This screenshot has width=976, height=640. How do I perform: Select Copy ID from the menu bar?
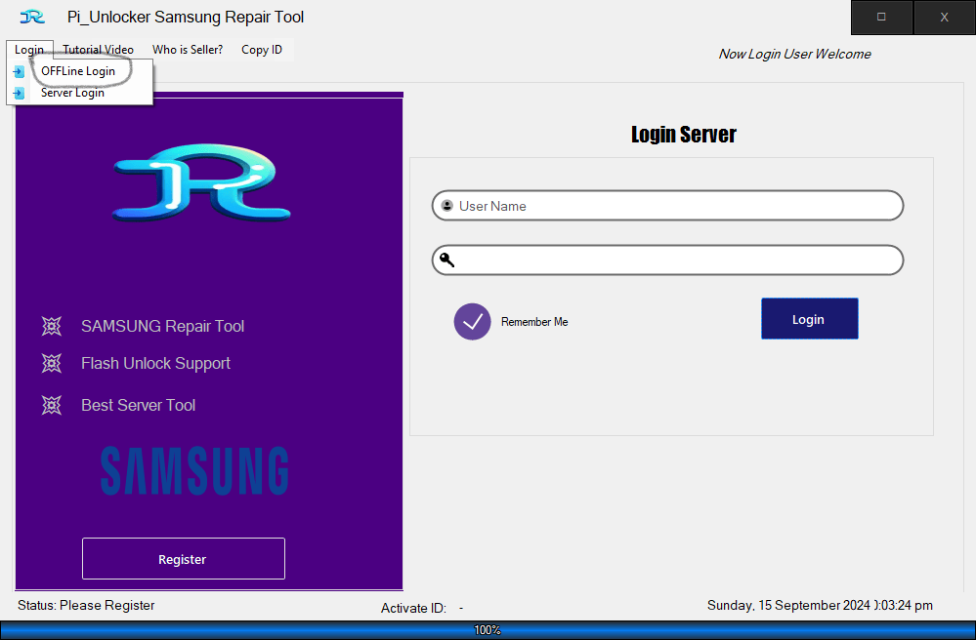tap(261, 50)
